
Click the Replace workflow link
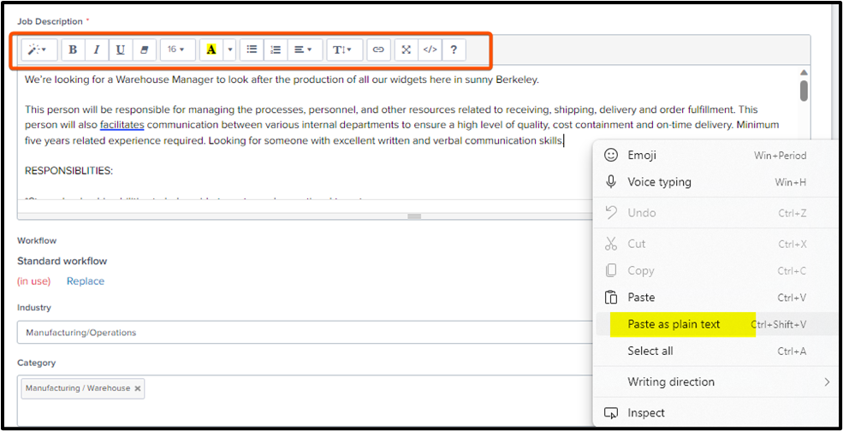click(86, 281)
